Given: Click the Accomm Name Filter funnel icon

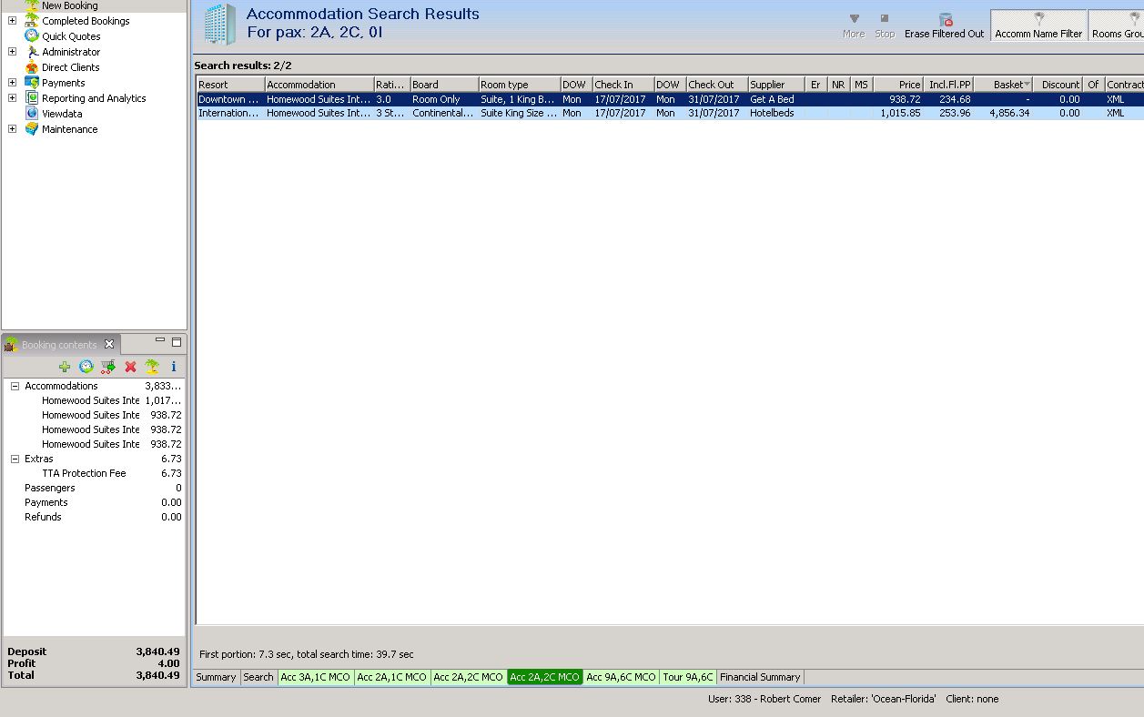Looking at the screenshot, I should 1038,18.
